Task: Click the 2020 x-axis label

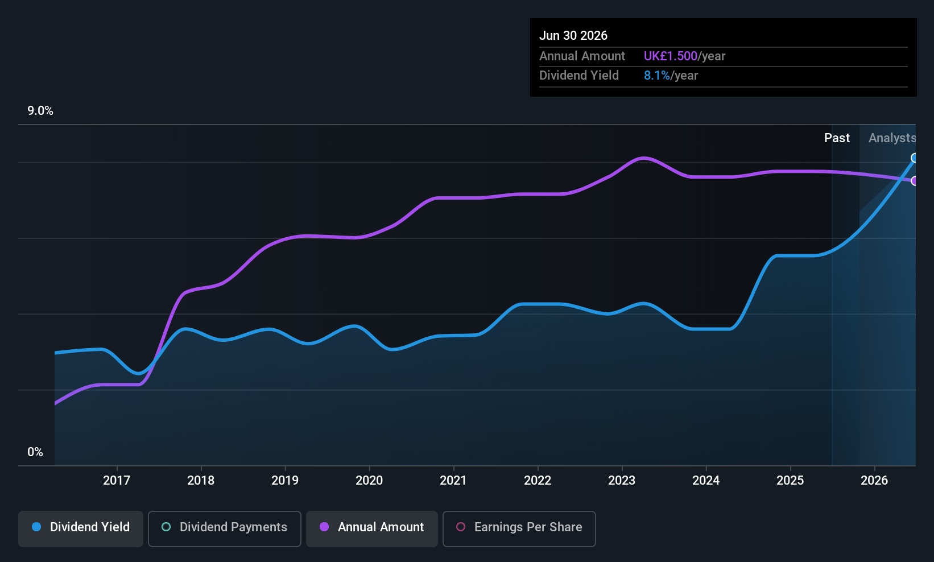Action: point(369,480)
